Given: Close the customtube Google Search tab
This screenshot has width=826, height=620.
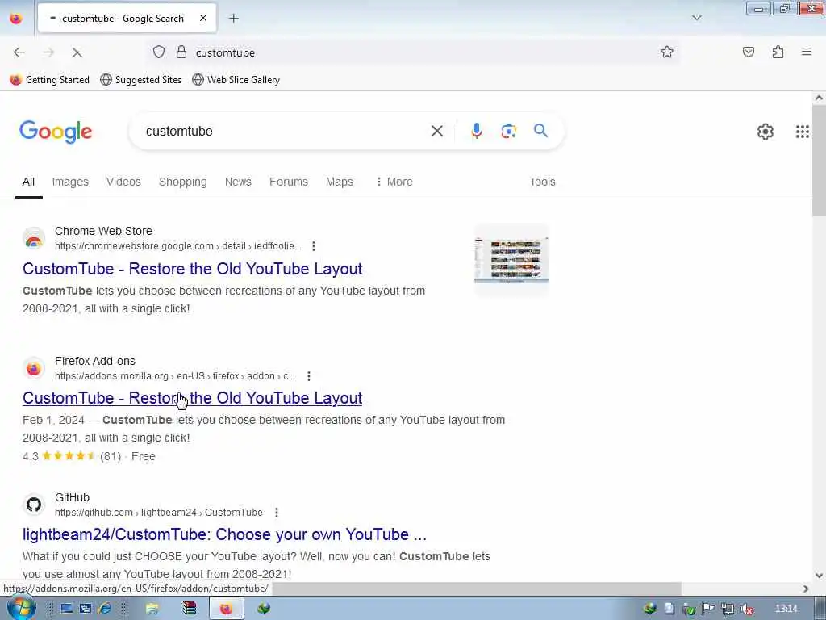Looking at the screenshot, I should point(202,19).
